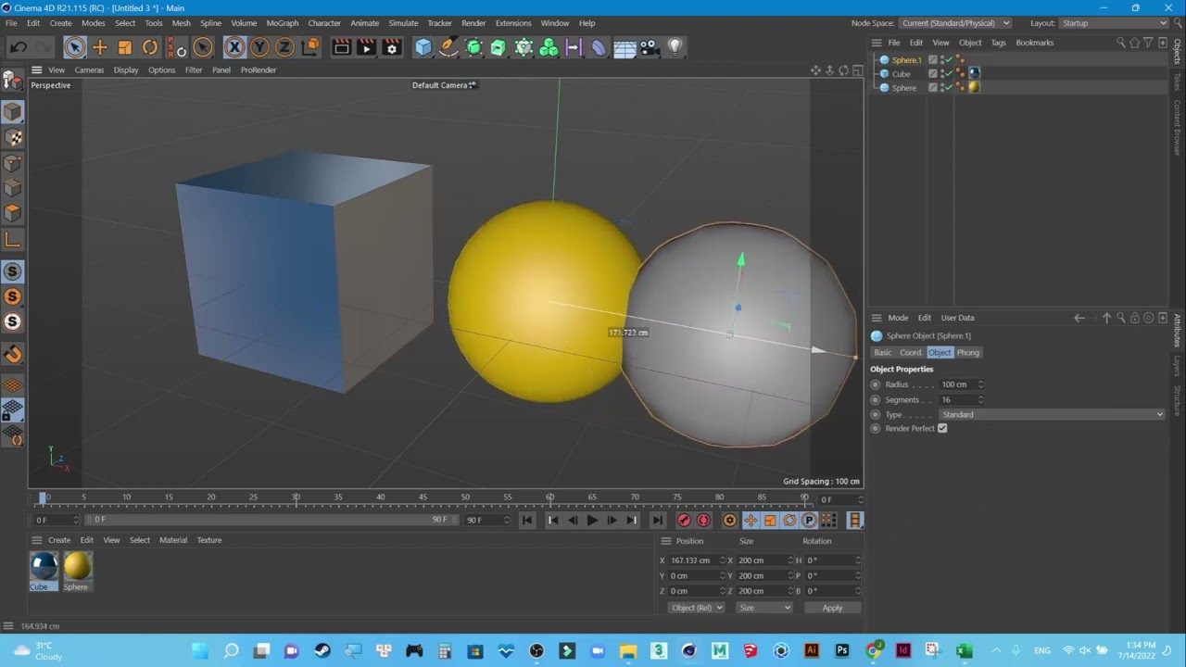Click the Subdivision Surface generator icon
Screen dimensions: 1186x667
[x=473, y=47]
